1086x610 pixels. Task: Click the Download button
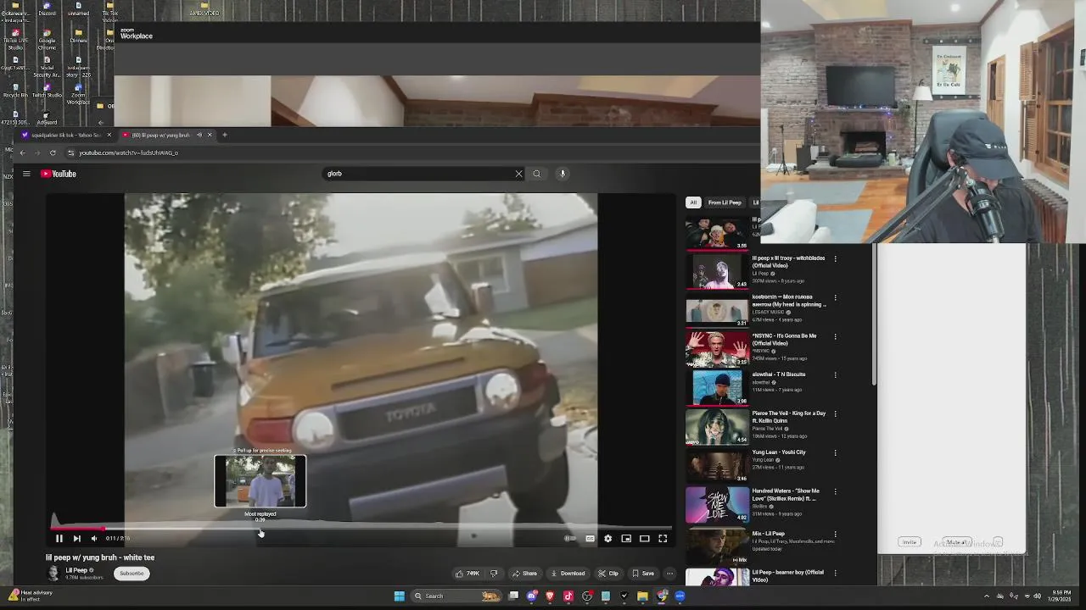click(x=568, y=574)
